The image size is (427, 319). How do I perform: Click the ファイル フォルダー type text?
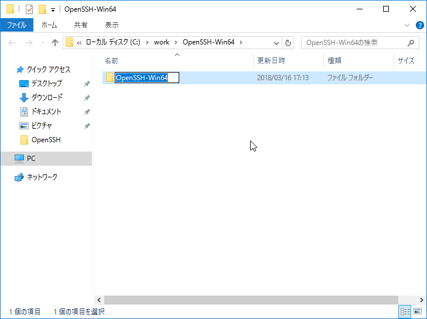pyautogui.click(x=350, y=78)
